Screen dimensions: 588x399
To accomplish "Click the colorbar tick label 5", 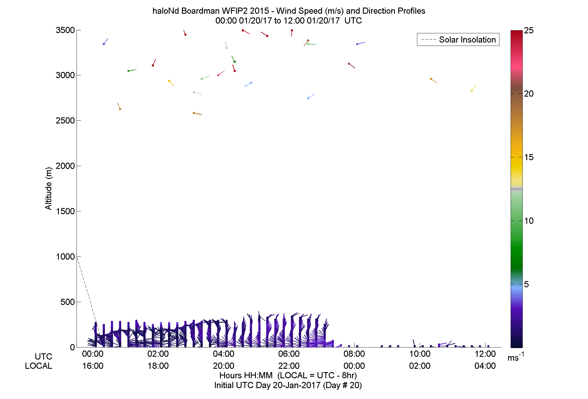I will click(x=526, y=284).
